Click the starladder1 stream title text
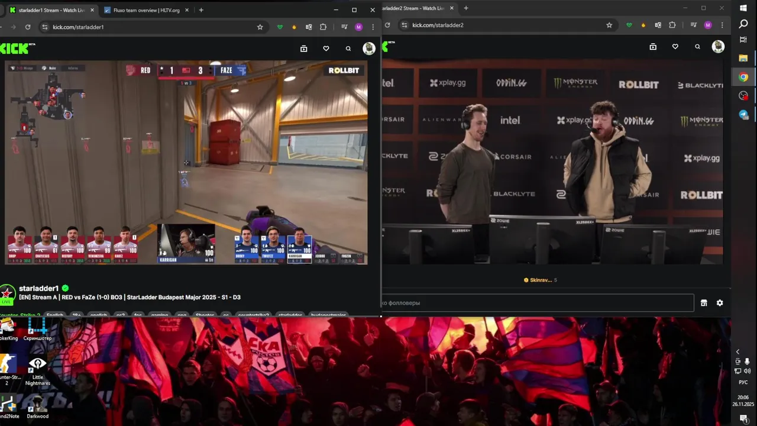The height and width of the screenshot is (426, 757). (x=130, y=297)
